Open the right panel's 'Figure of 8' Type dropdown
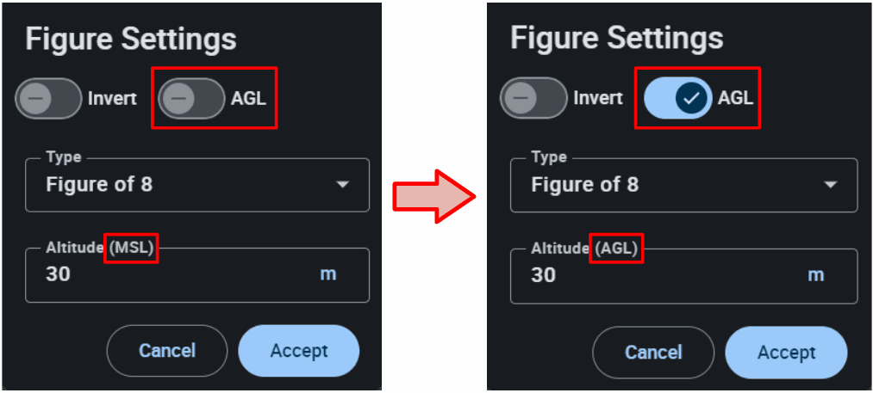The height and width of the screenshot is (393, 873). click(683, 185)
